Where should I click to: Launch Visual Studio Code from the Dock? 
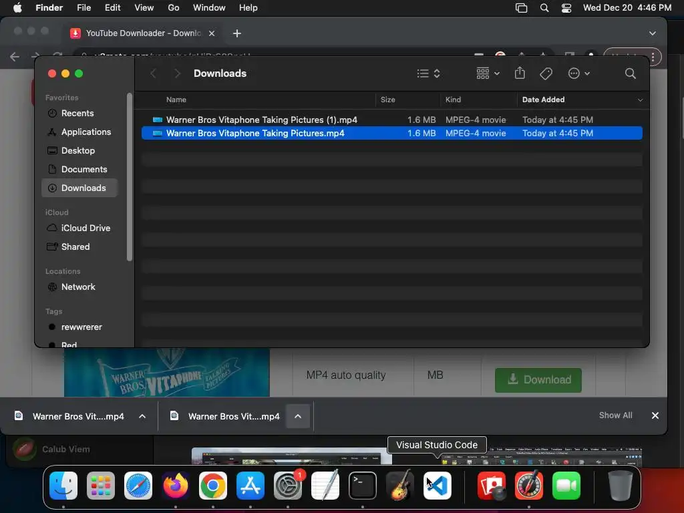tap(437, 486)
